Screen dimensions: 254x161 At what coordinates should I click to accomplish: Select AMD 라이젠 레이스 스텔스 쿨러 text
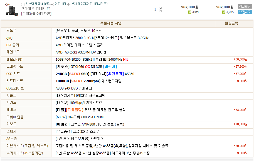tap(79, 45)
